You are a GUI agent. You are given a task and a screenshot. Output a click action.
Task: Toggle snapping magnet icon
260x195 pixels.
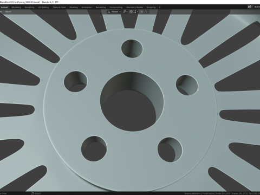(x=131, y=12)
